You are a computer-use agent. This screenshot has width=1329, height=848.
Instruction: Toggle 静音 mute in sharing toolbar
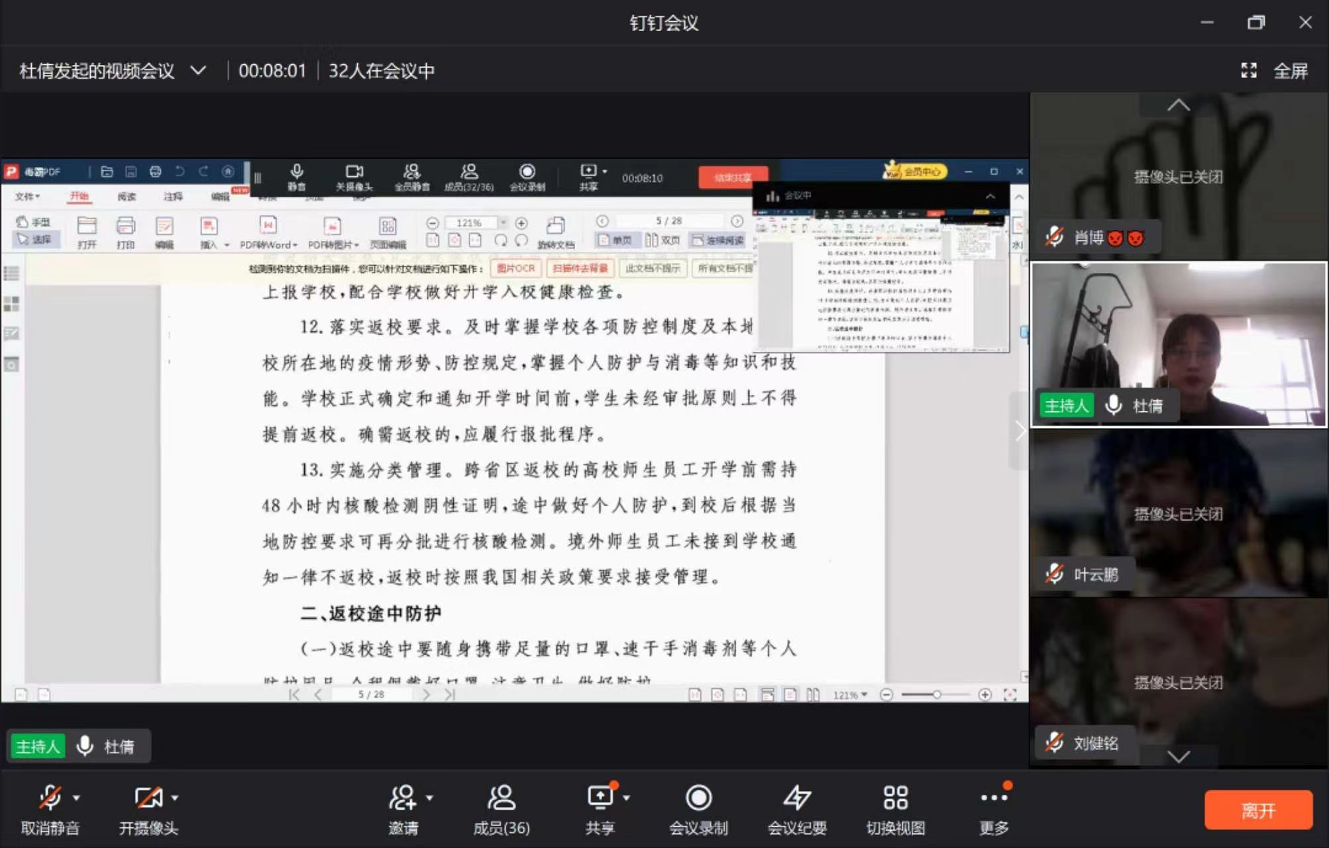point(297,178)
